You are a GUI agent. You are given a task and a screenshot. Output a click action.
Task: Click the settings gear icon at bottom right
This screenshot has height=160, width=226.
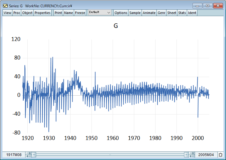tap(220, 155)
